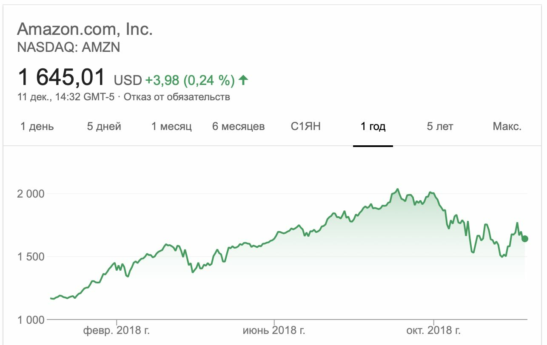Switch to the '1 день' tab
The image size is (547, 345).
click(37, 127)
